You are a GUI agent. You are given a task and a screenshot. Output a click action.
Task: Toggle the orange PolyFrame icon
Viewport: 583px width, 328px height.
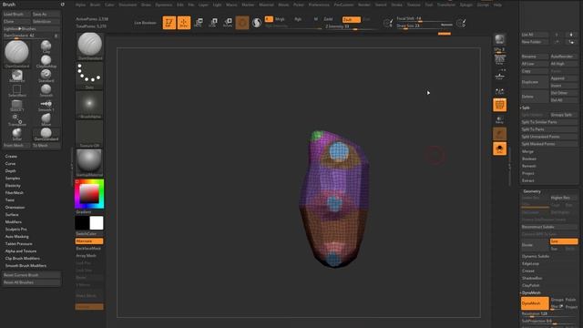pos(500,105)
